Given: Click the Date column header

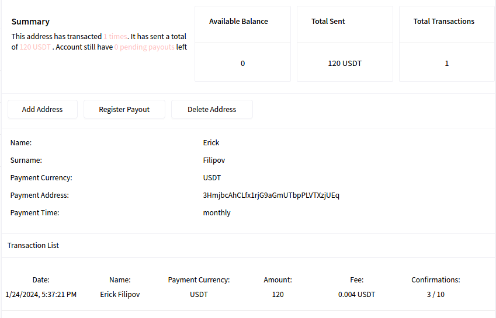Looking at the screenshot, I should (41, 280).
